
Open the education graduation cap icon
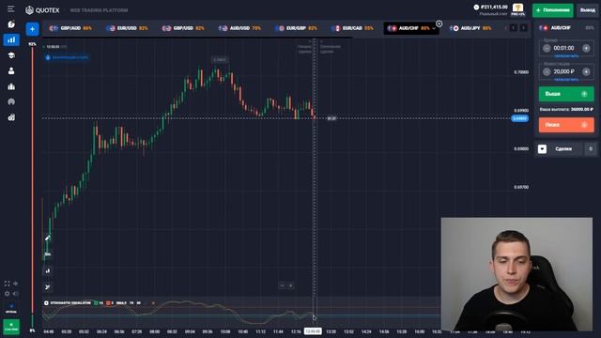pyautogui.click(x=11, y=55)
